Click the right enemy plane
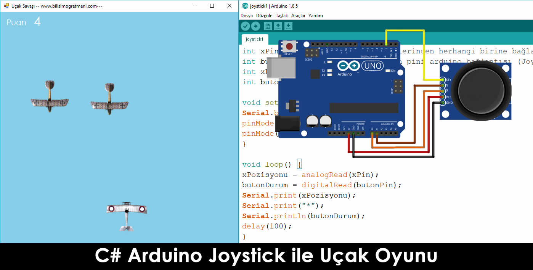 (109, 99)
